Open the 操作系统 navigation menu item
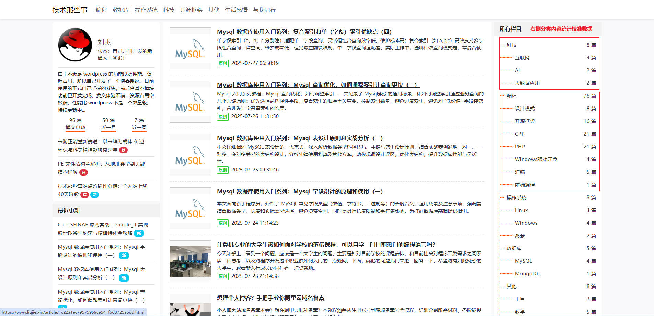Viewport: 654px width, 316px height. click(x=146, y=10)
